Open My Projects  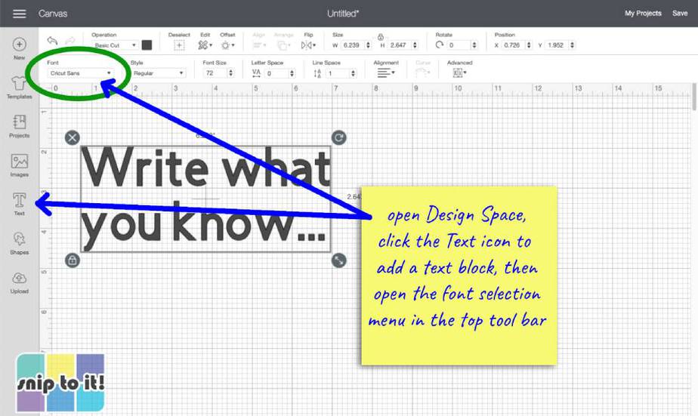pyautogui.click(x=643, y=14)
